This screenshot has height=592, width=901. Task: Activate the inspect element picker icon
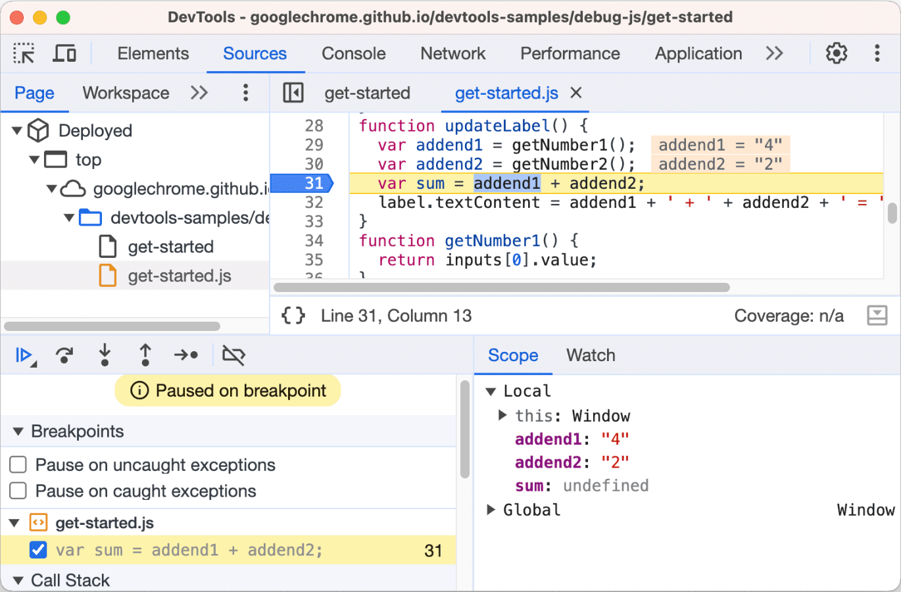[x=24, y=53]
